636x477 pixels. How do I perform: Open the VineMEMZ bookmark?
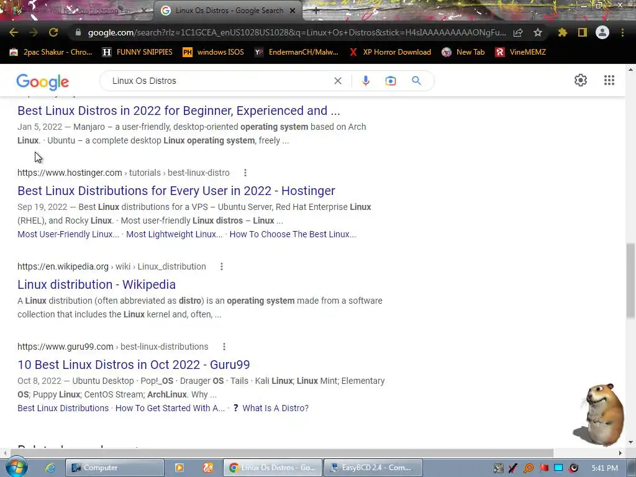pyautogui.click(x=520, y=52)
